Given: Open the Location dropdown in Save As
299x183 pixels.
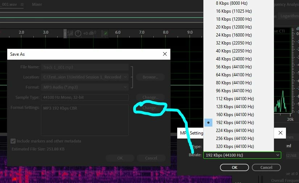Looking at the screenshot, I should pyautogui.click(x=85, y=77).
